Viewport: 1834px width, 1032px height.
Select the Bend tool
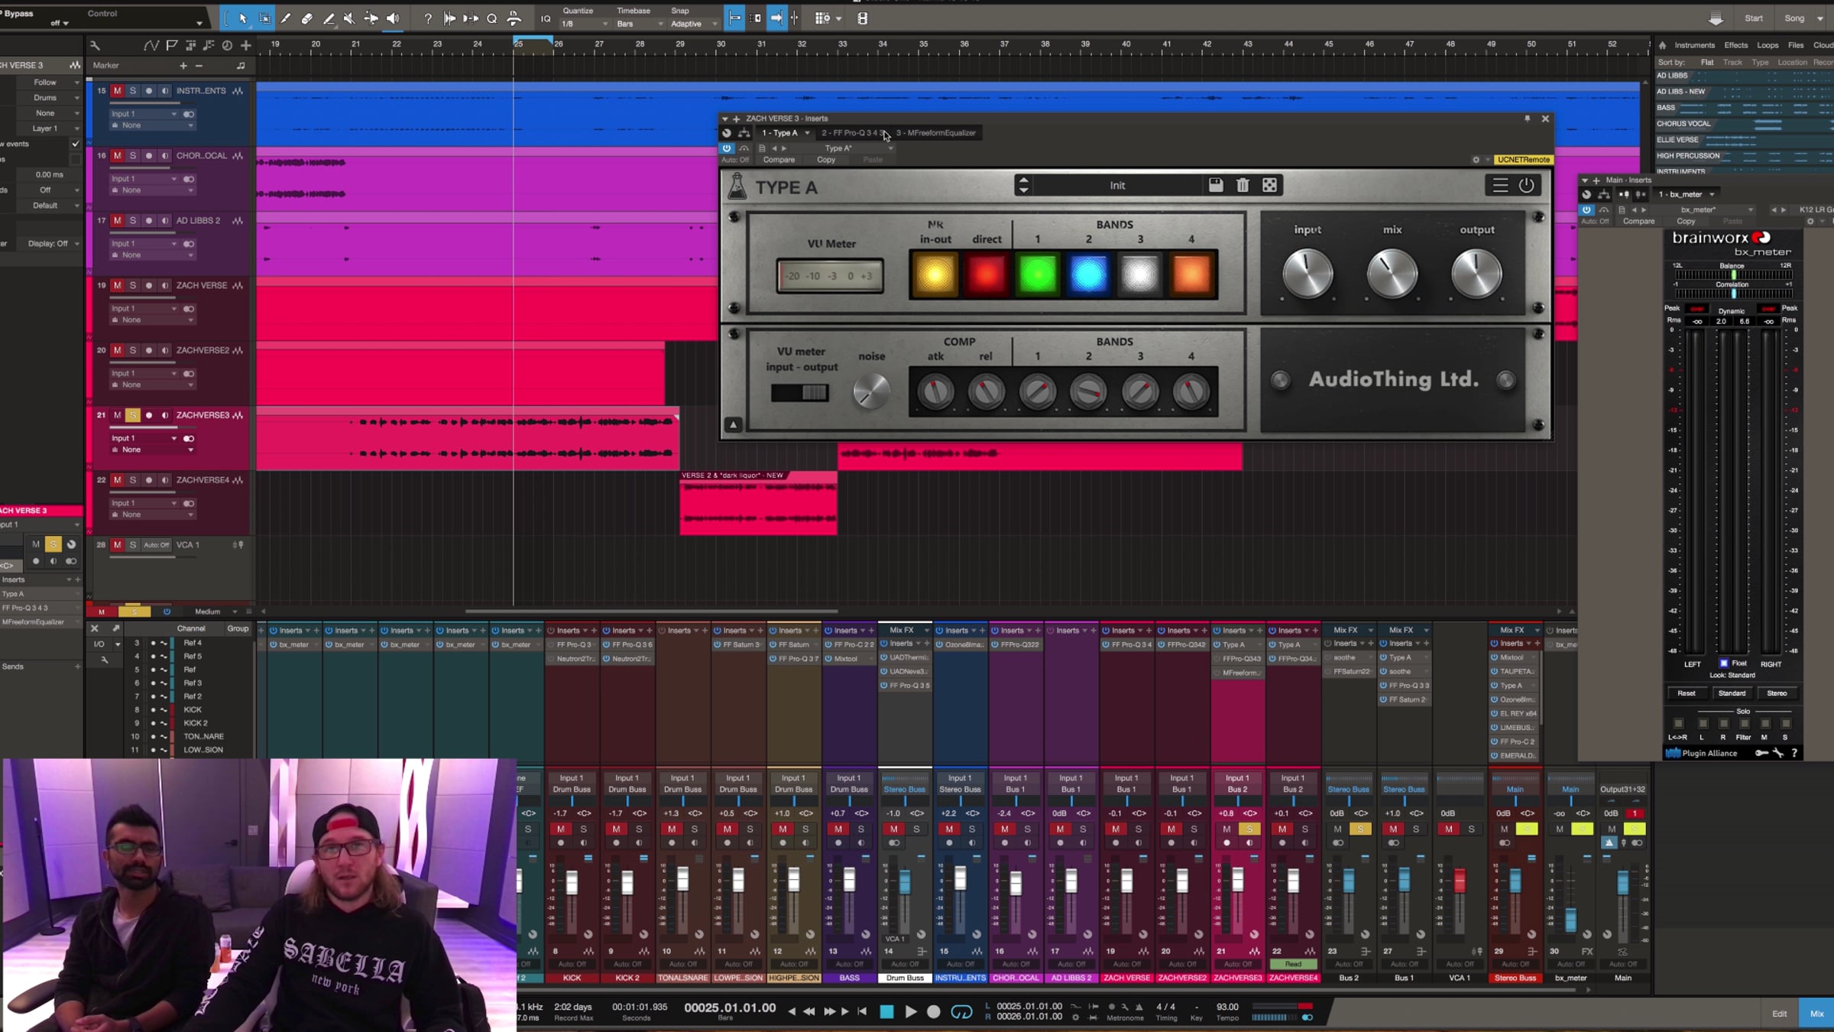[x=371, y=18]
